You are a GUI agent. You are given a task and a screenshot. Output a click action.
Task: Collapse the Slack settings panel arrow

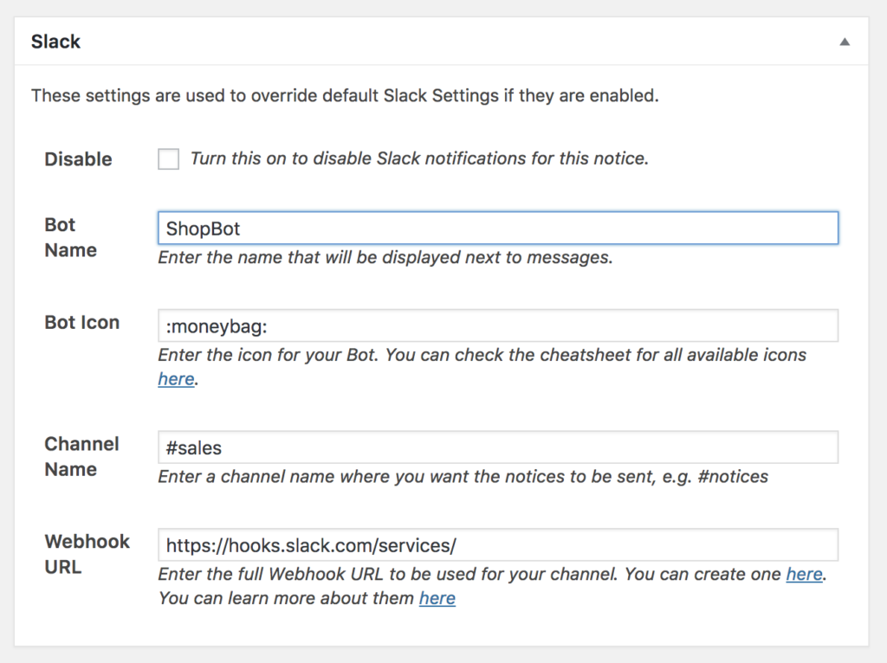click(845, 42)
